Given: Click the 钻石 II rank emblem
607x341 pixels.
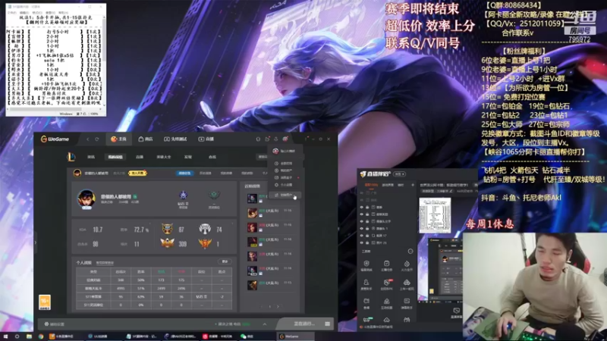Looking at the screenshot, I should (183, 196).
